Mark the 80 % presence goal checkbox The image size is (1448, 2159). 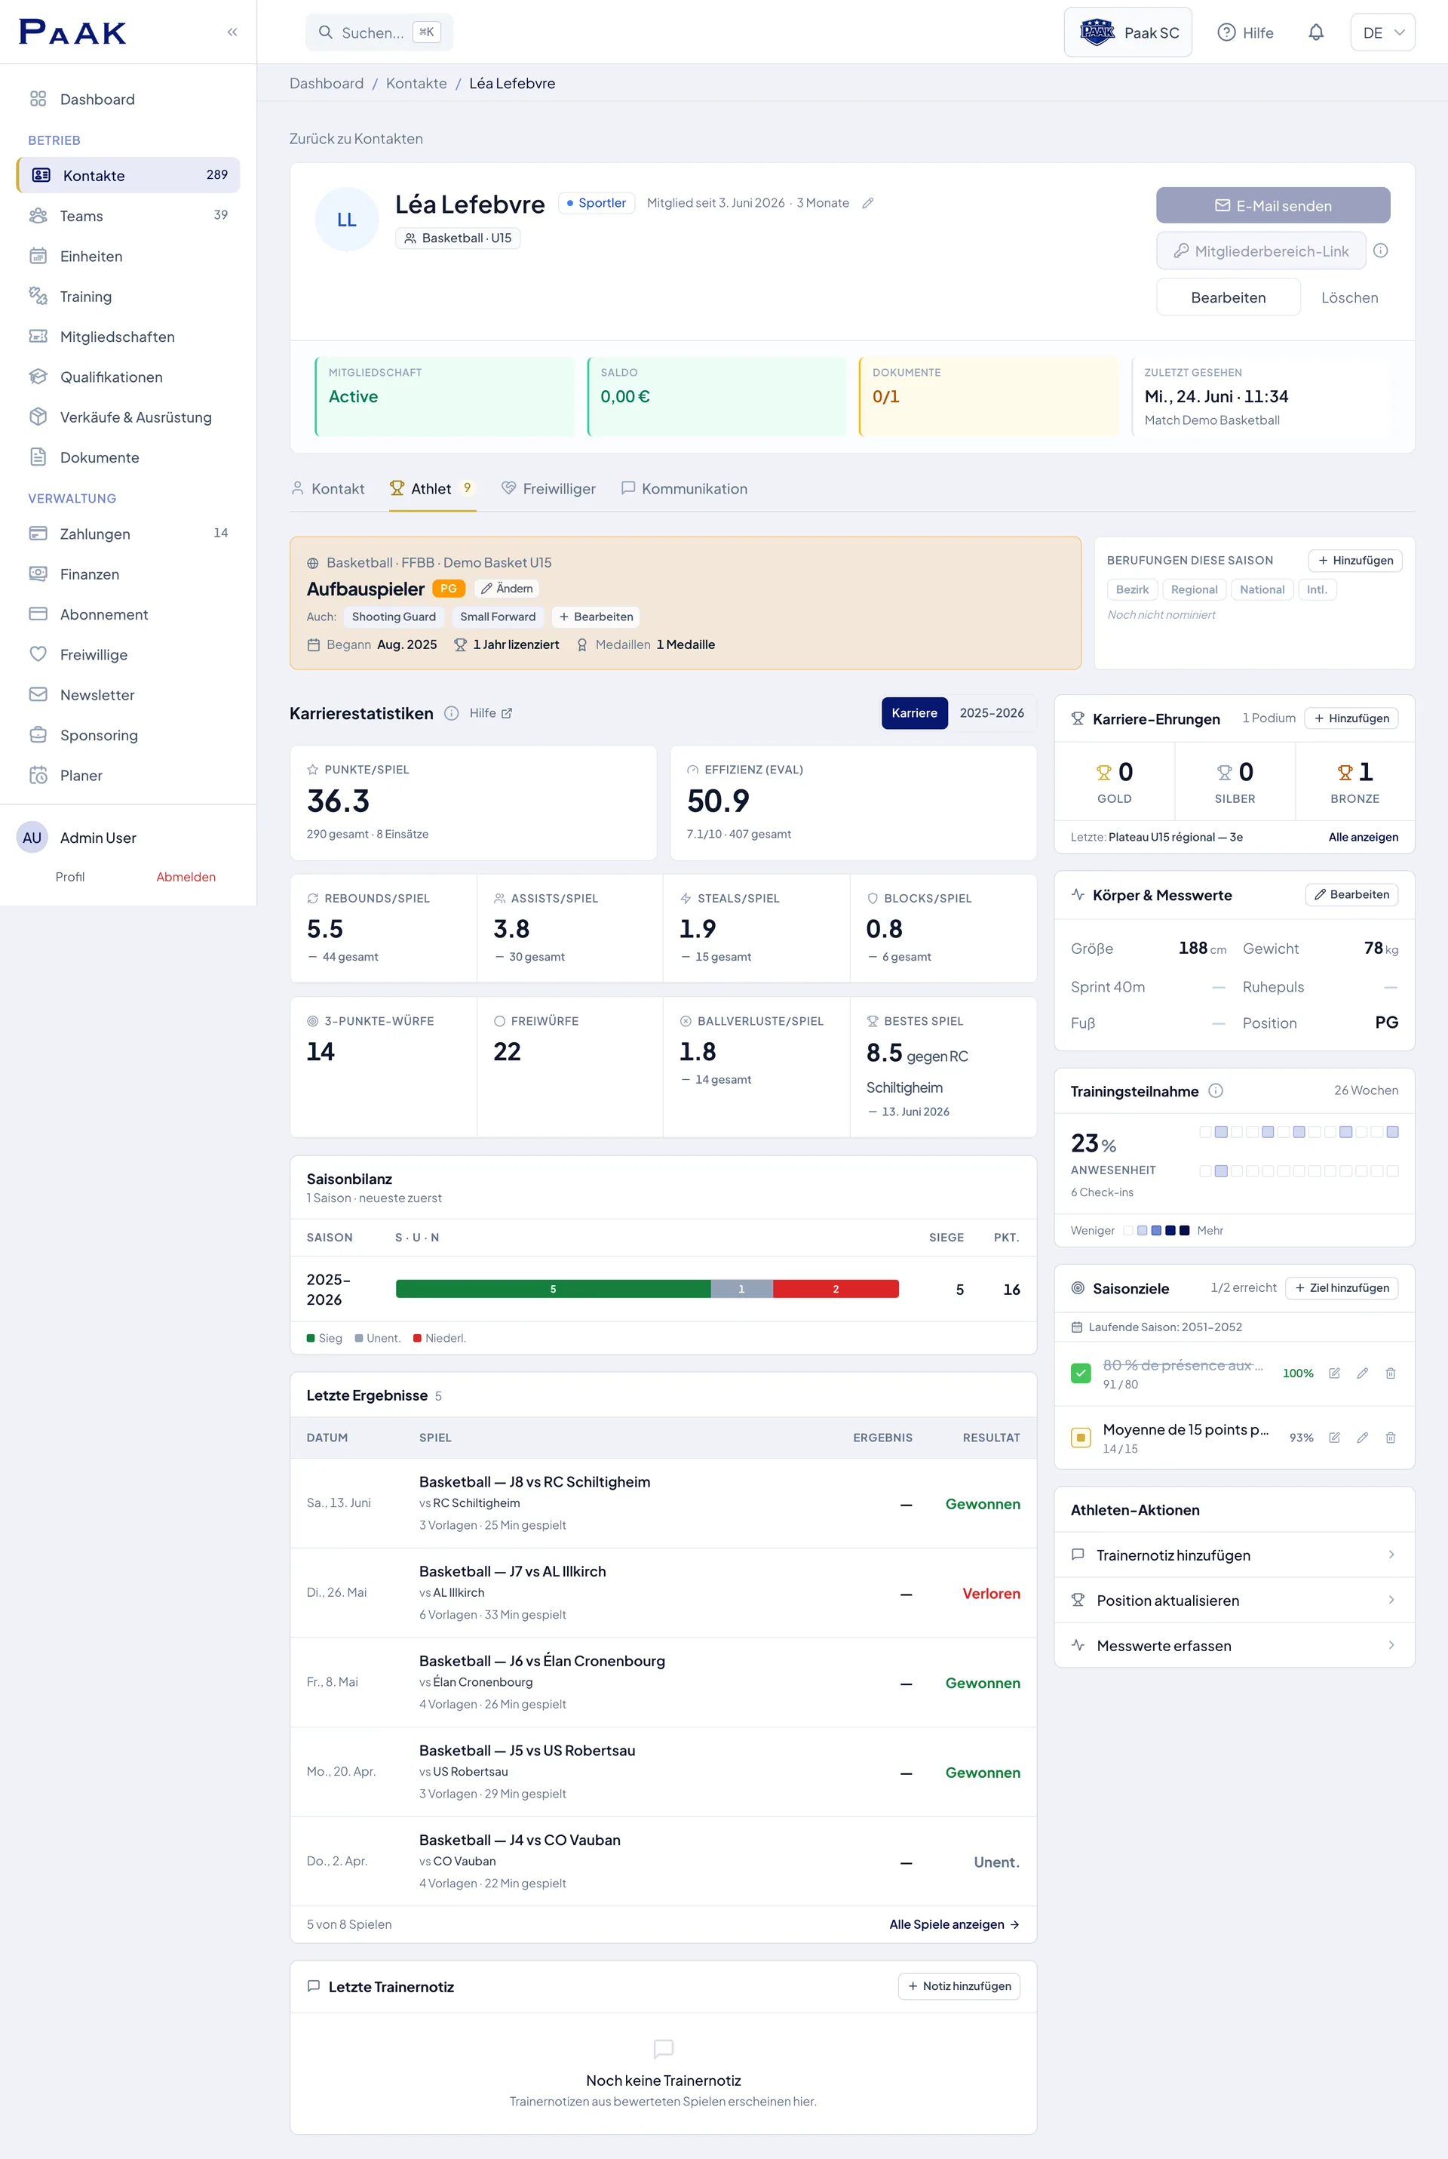(x=1081, y=1373)
